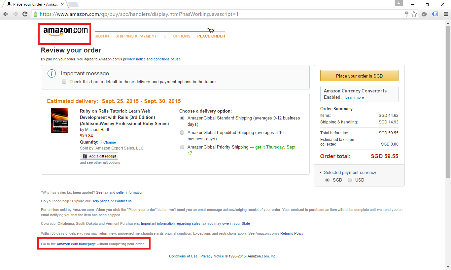Open the Returns Policy link
The height and width of the screenshot is (270, 451).
(x=292, y=233)
